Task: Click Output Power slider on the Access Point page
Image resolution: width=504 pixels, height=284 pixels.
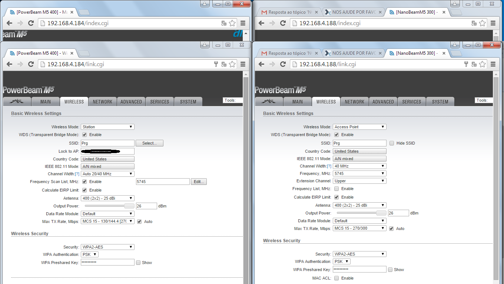Action: point(361,213)
